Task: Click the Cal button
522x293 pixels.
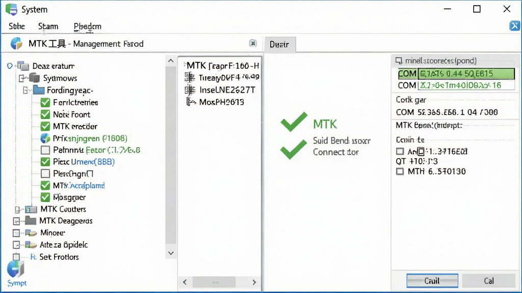Action: click(489, 281)
